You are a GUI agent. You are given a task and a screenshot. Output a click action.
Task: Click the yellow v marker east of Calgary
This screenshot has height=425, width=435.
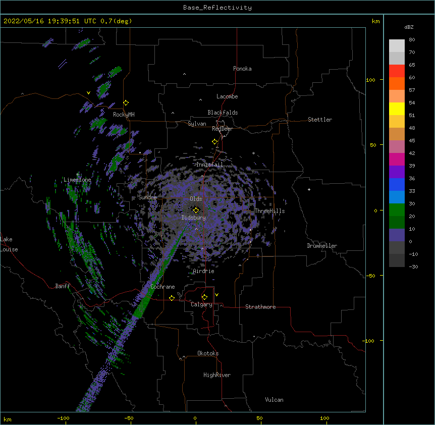pos(216,295)
